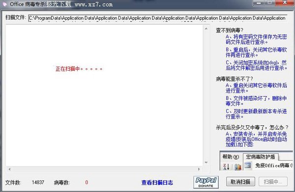Click the greyed 扫描中... button
Viewport: 295px width, 192px height.
[x=273, y=182]
